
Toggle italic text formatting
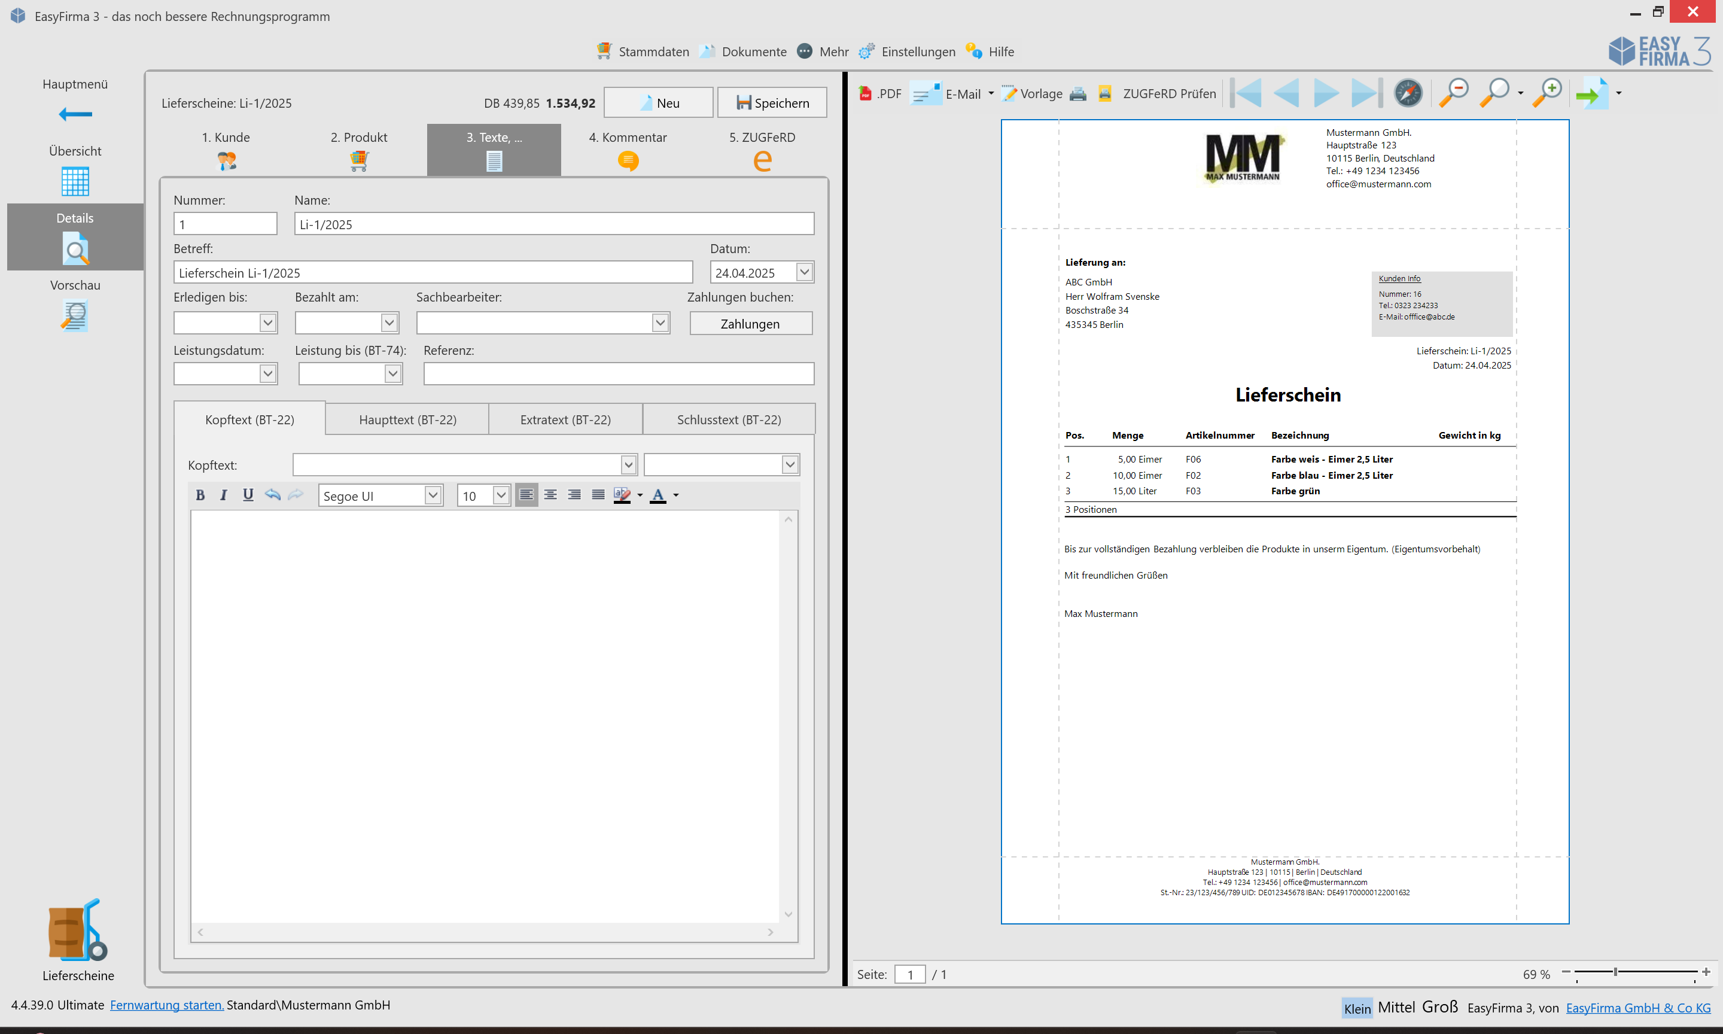224,495
